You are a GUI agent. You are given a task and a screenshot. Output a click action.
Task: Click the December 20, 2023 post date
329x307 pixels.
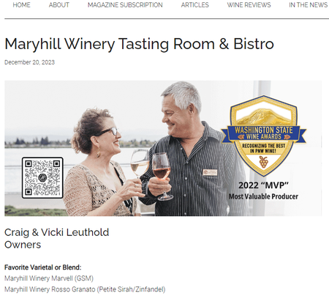coord(29,62)
